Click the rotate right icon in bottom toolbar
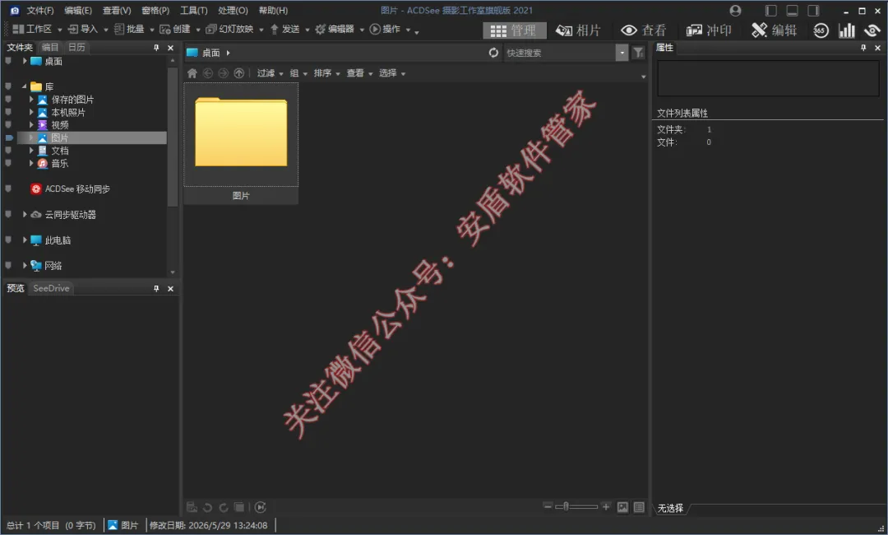 [x=224, y=507]
